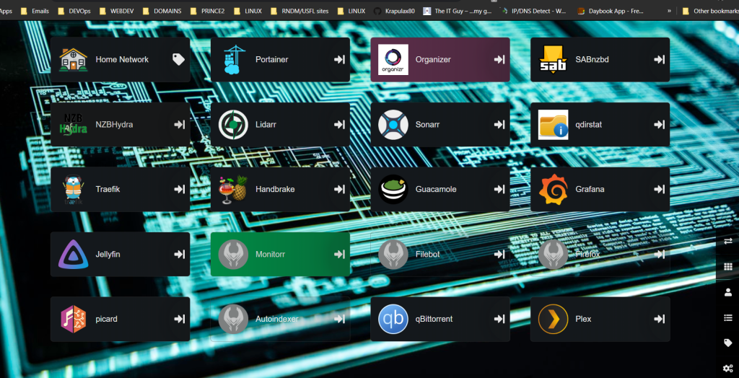Screen dimensions: 739x378
Task: Open application grid icon in sidebar
Action: pyautogui.click(x=727, y=267)
